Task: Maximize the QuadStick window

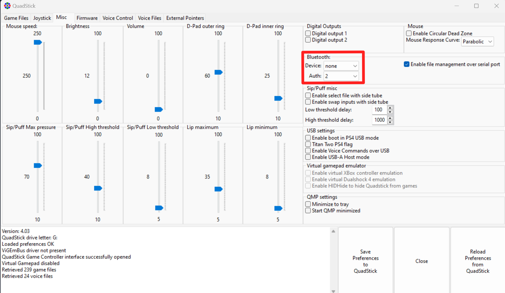Action: [476, 6]
